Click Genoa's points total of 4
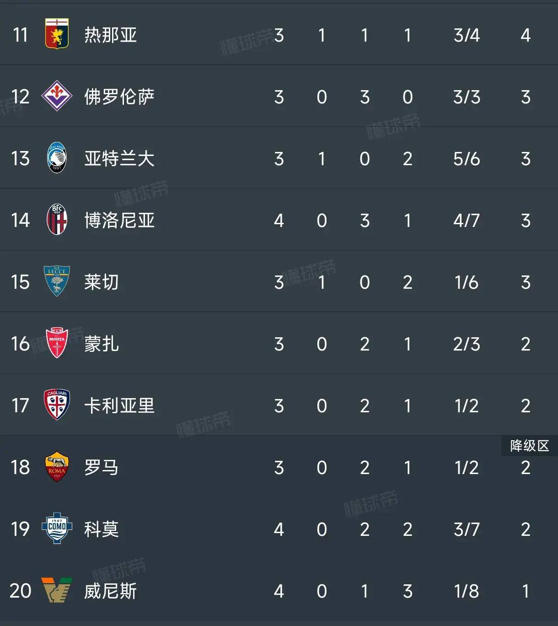 tap(525, 34)
